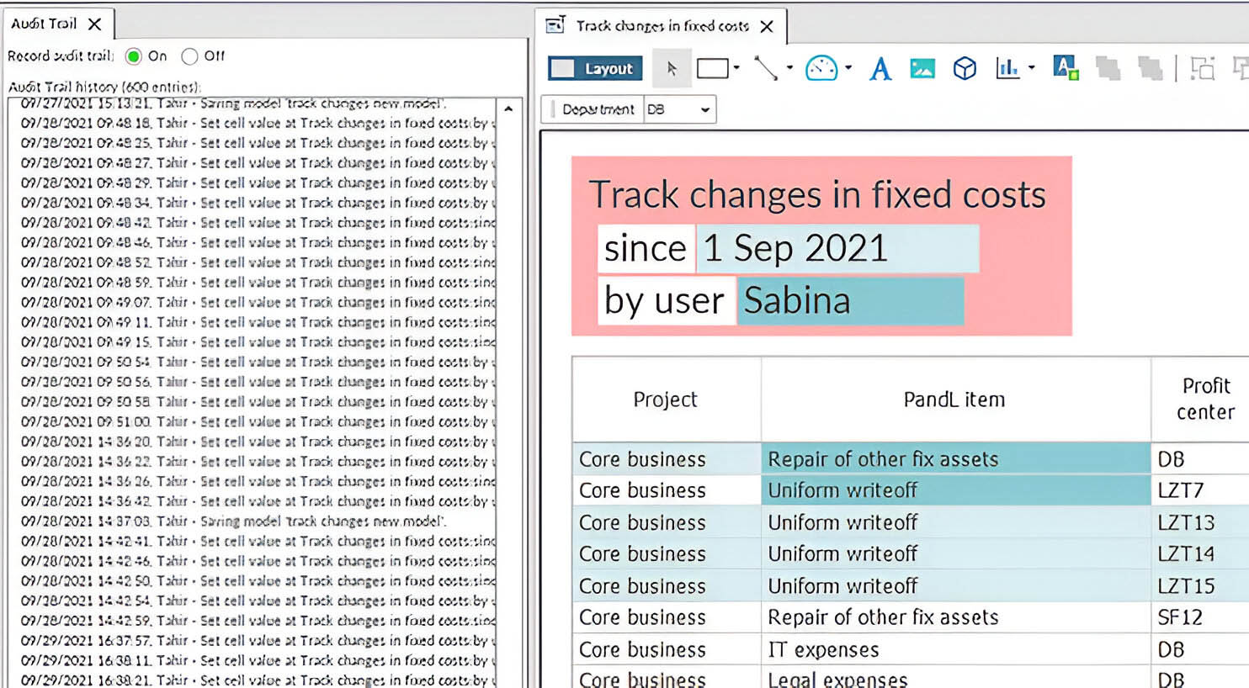Toggle the Layout button
The height and width of the screenshot is (688, 1249).
pyautogui.click(x=594, y=68)
